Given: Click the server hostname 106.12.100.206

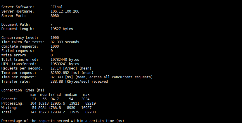Looking at the screenshot, I should coord(65,11).
